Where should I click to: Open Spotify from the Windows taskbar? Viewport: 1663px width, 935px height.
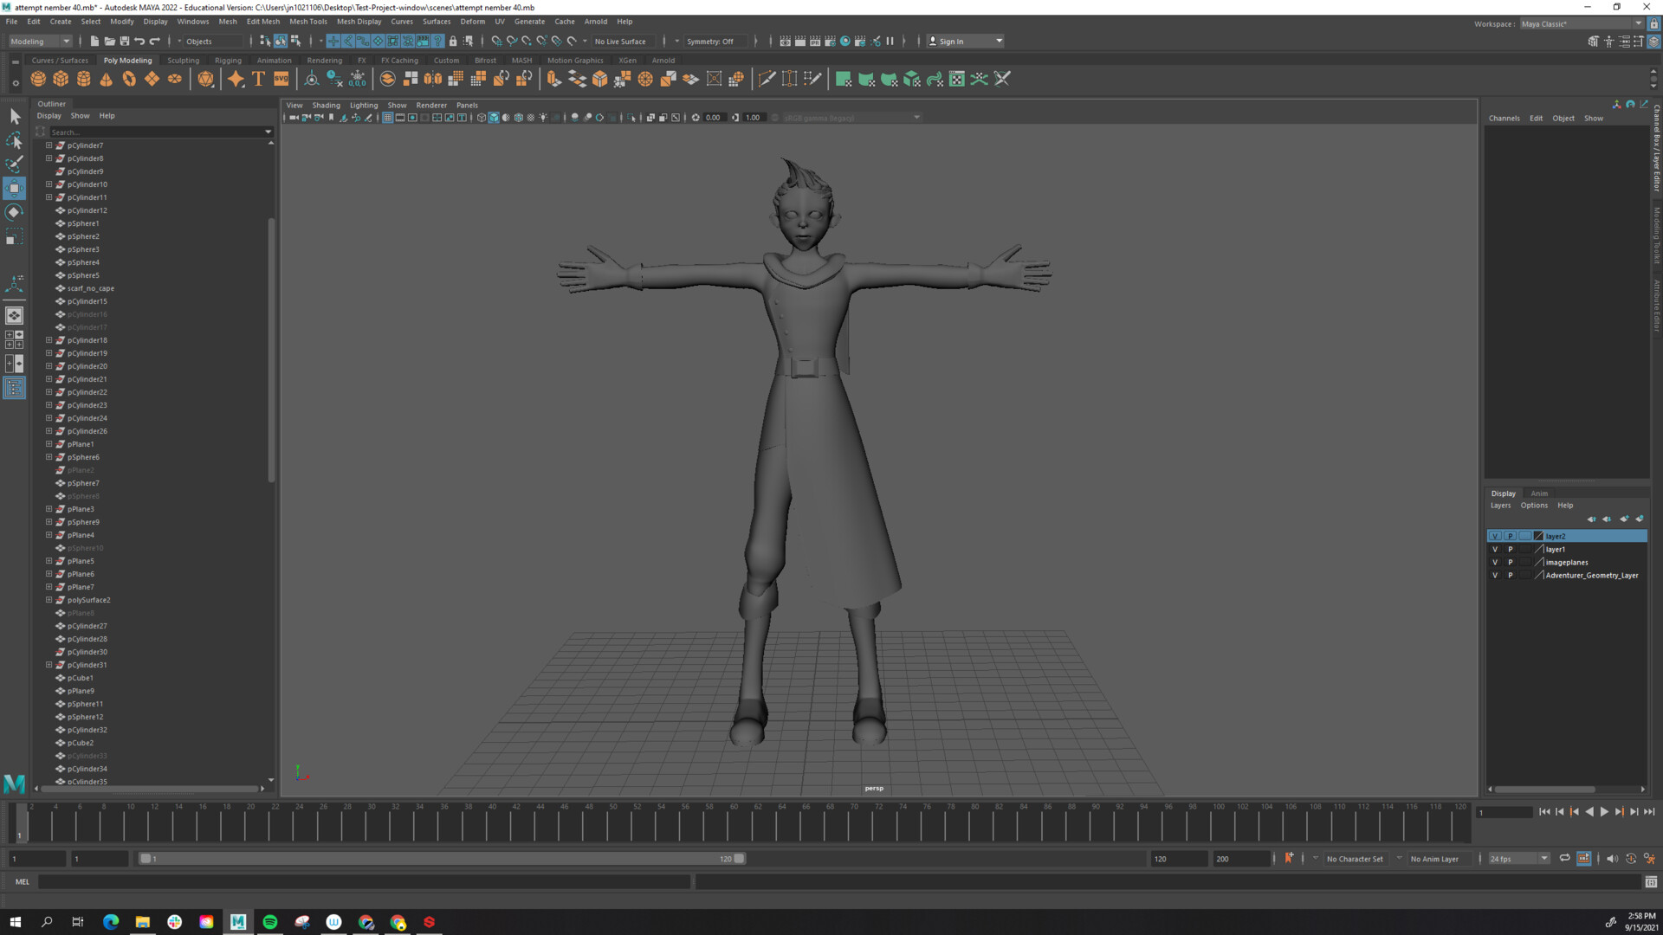270,922
